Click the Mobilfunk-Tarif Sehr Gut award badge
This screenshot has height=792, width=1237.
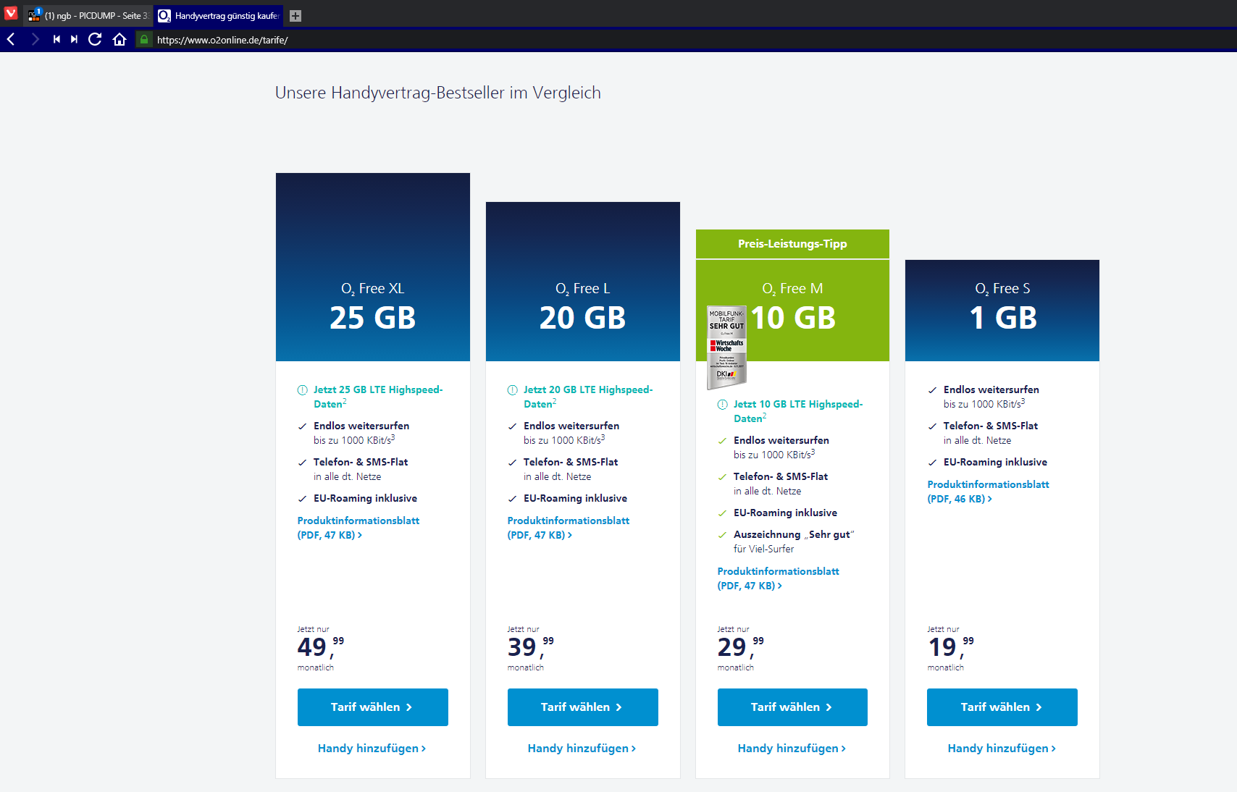(x=726, y=347)
